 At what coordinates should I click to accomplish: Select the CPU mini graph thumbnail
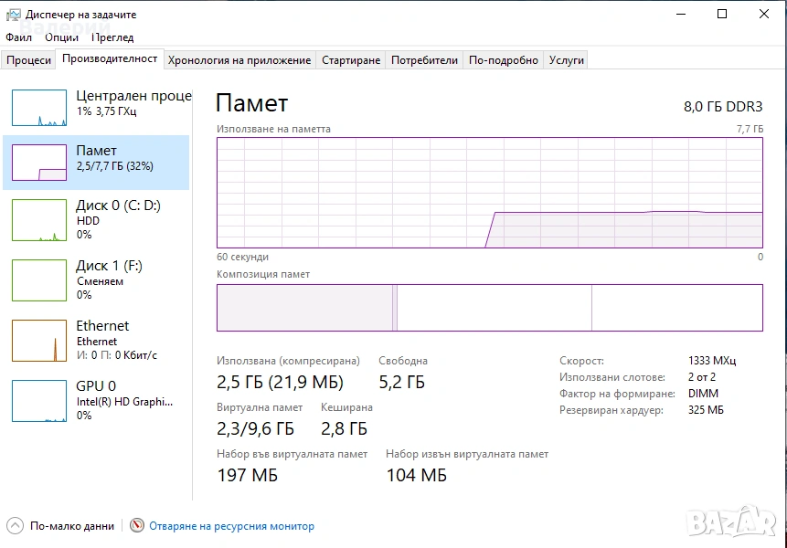coord(39,108)
